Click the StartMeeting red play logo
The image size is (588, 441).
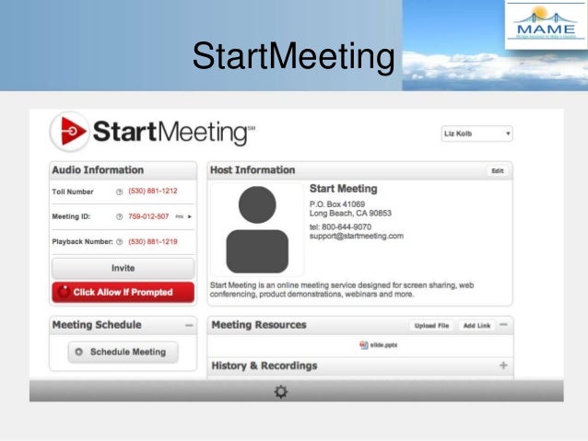(x=70, y=131)
